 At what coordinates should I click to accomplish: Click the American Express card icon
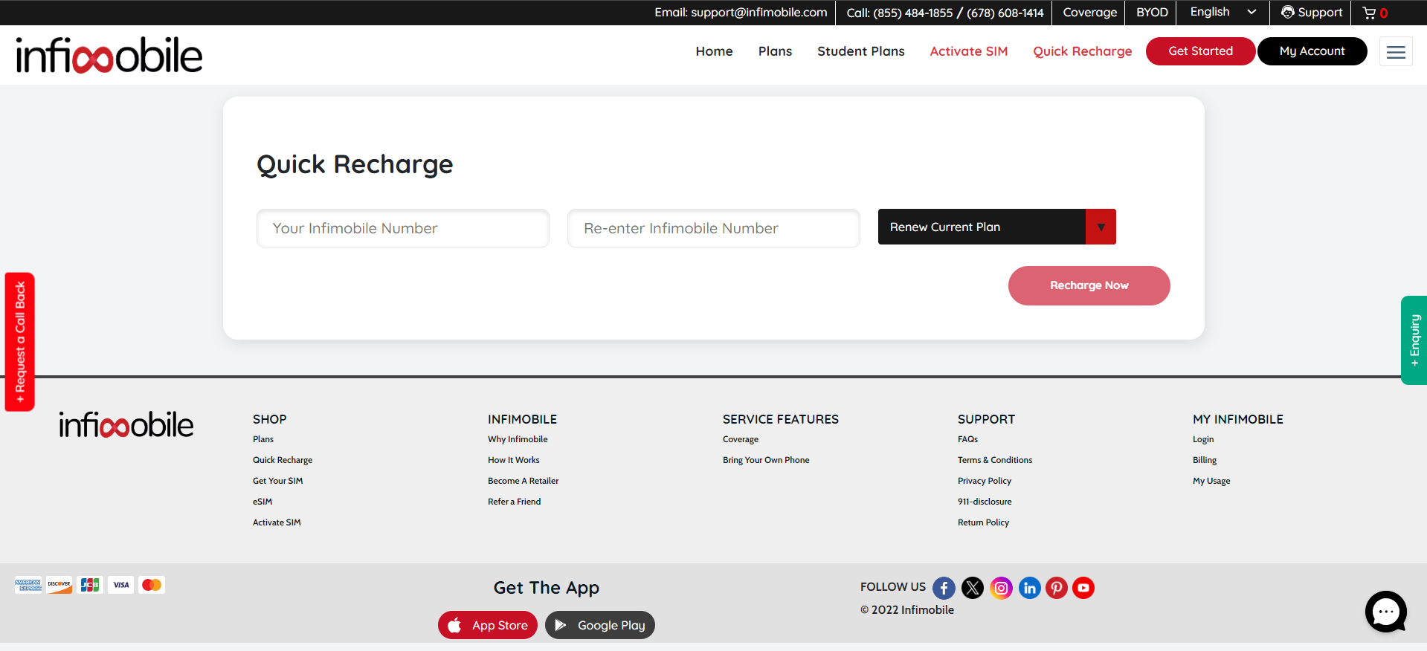pos(28,585)
